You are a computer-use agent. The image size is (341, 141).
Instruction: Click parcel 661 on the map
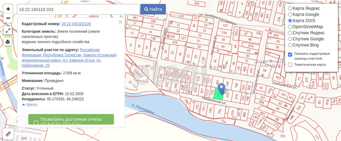pos(263,113)
